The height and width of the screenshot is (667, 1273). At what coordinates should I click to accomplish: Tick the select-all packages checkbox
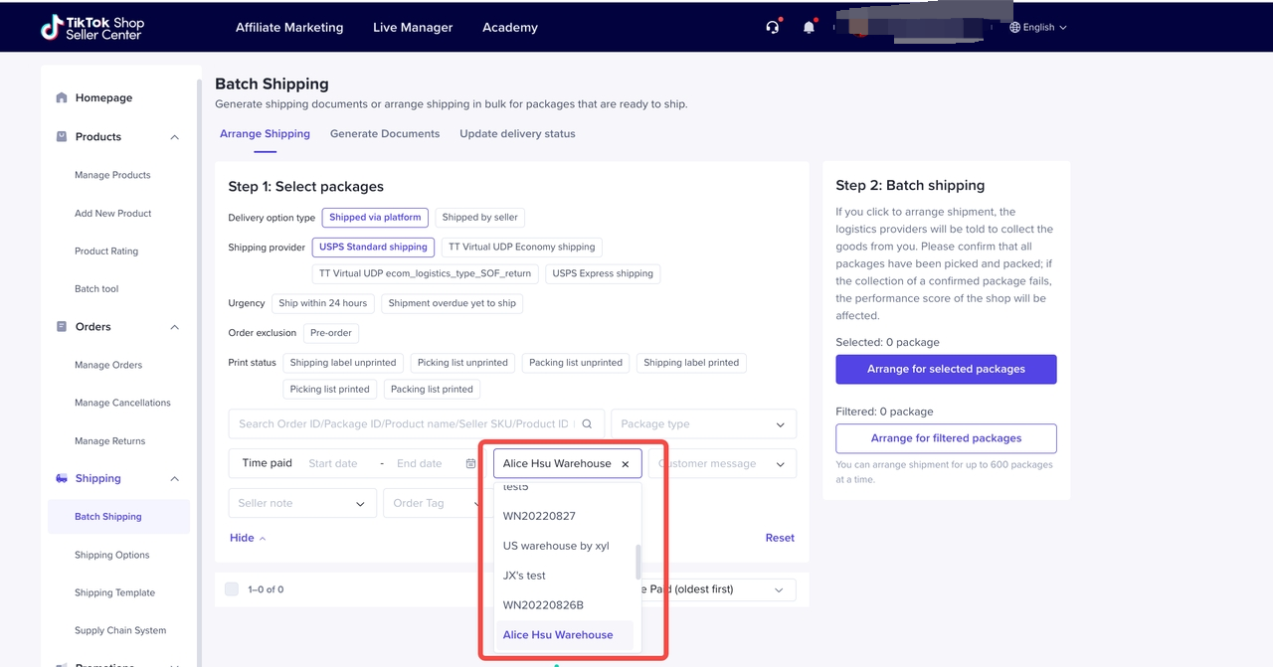(232, 589)
